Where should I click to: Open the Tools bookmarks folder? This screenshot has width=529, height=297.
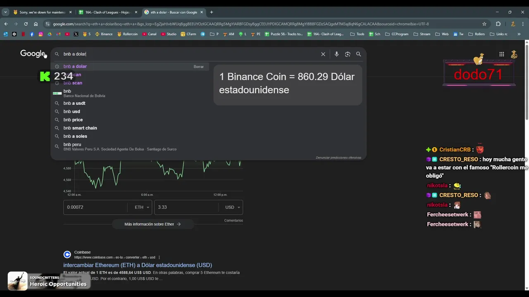pos(357,34)
